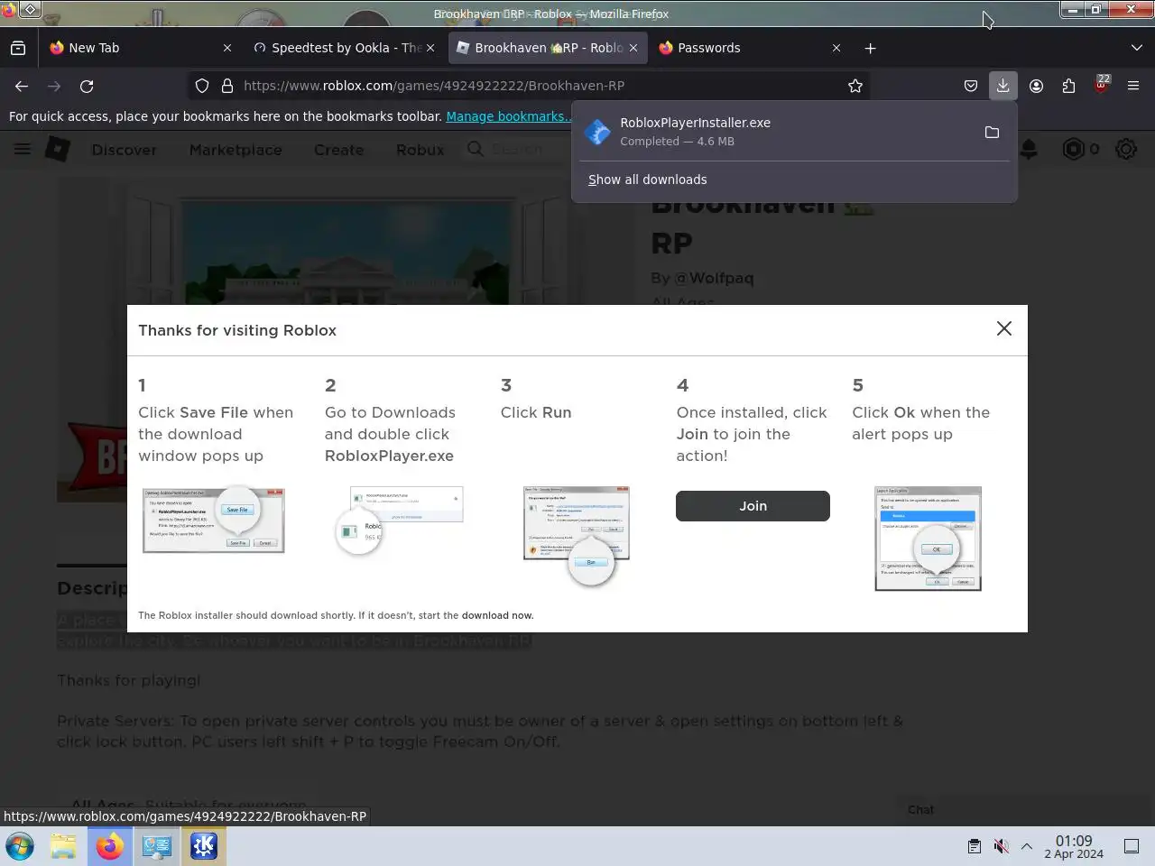Open containing folder for RobloxPlayerInstaller.exe

click(x=992, y=133)
